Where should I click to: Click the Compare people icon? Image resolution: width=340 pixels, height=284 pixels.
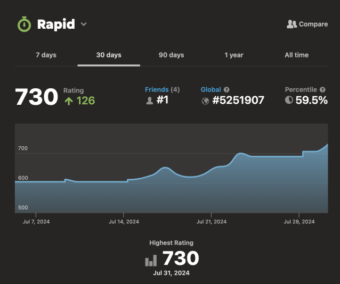(292, 24)
